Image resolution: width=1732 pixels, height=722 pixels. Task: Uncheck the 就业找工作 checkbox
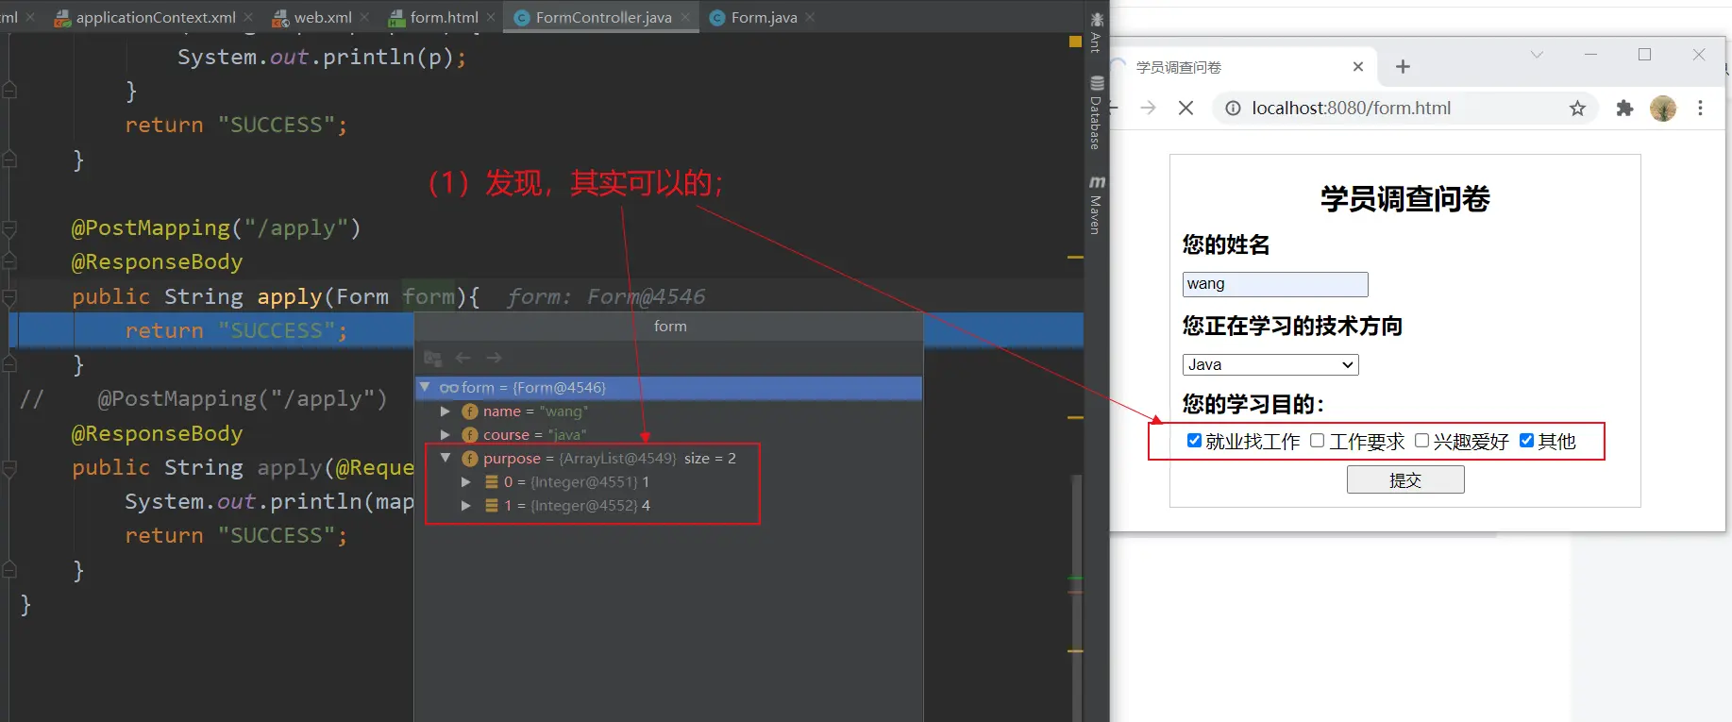click(1194, 441)
